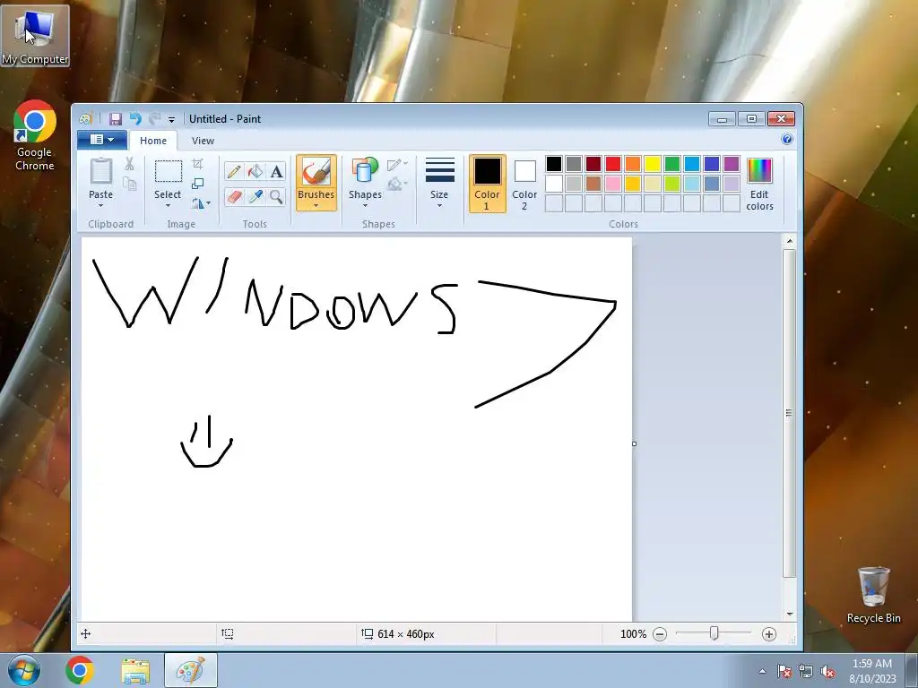Click the Paste clipboard icon
The image size is (918, 688).
[100, 172]
